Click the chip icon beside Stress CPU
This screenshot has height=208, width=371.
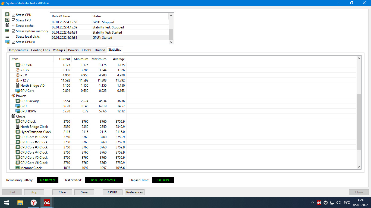click(7, 15)
